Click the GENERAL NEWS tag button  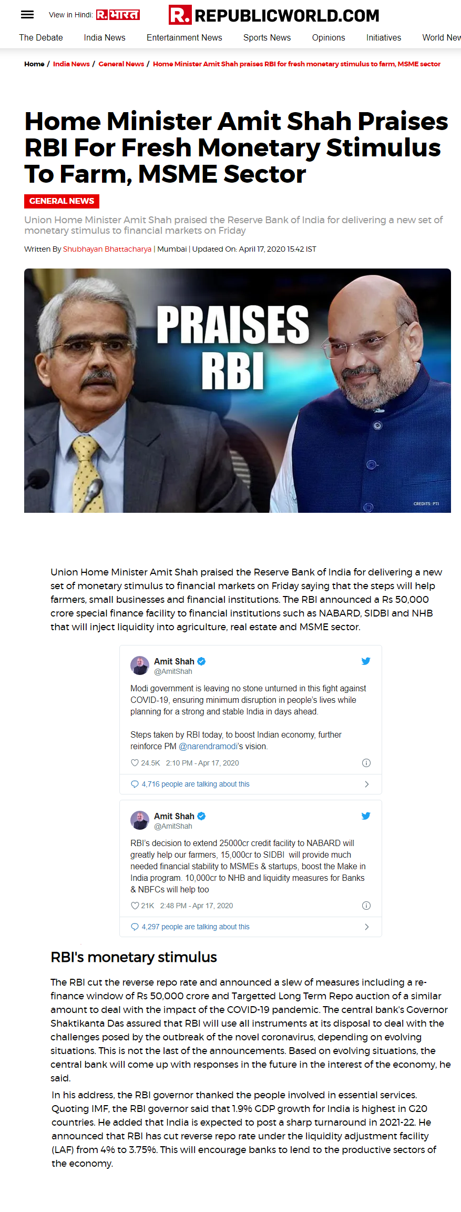click(62, 201)
